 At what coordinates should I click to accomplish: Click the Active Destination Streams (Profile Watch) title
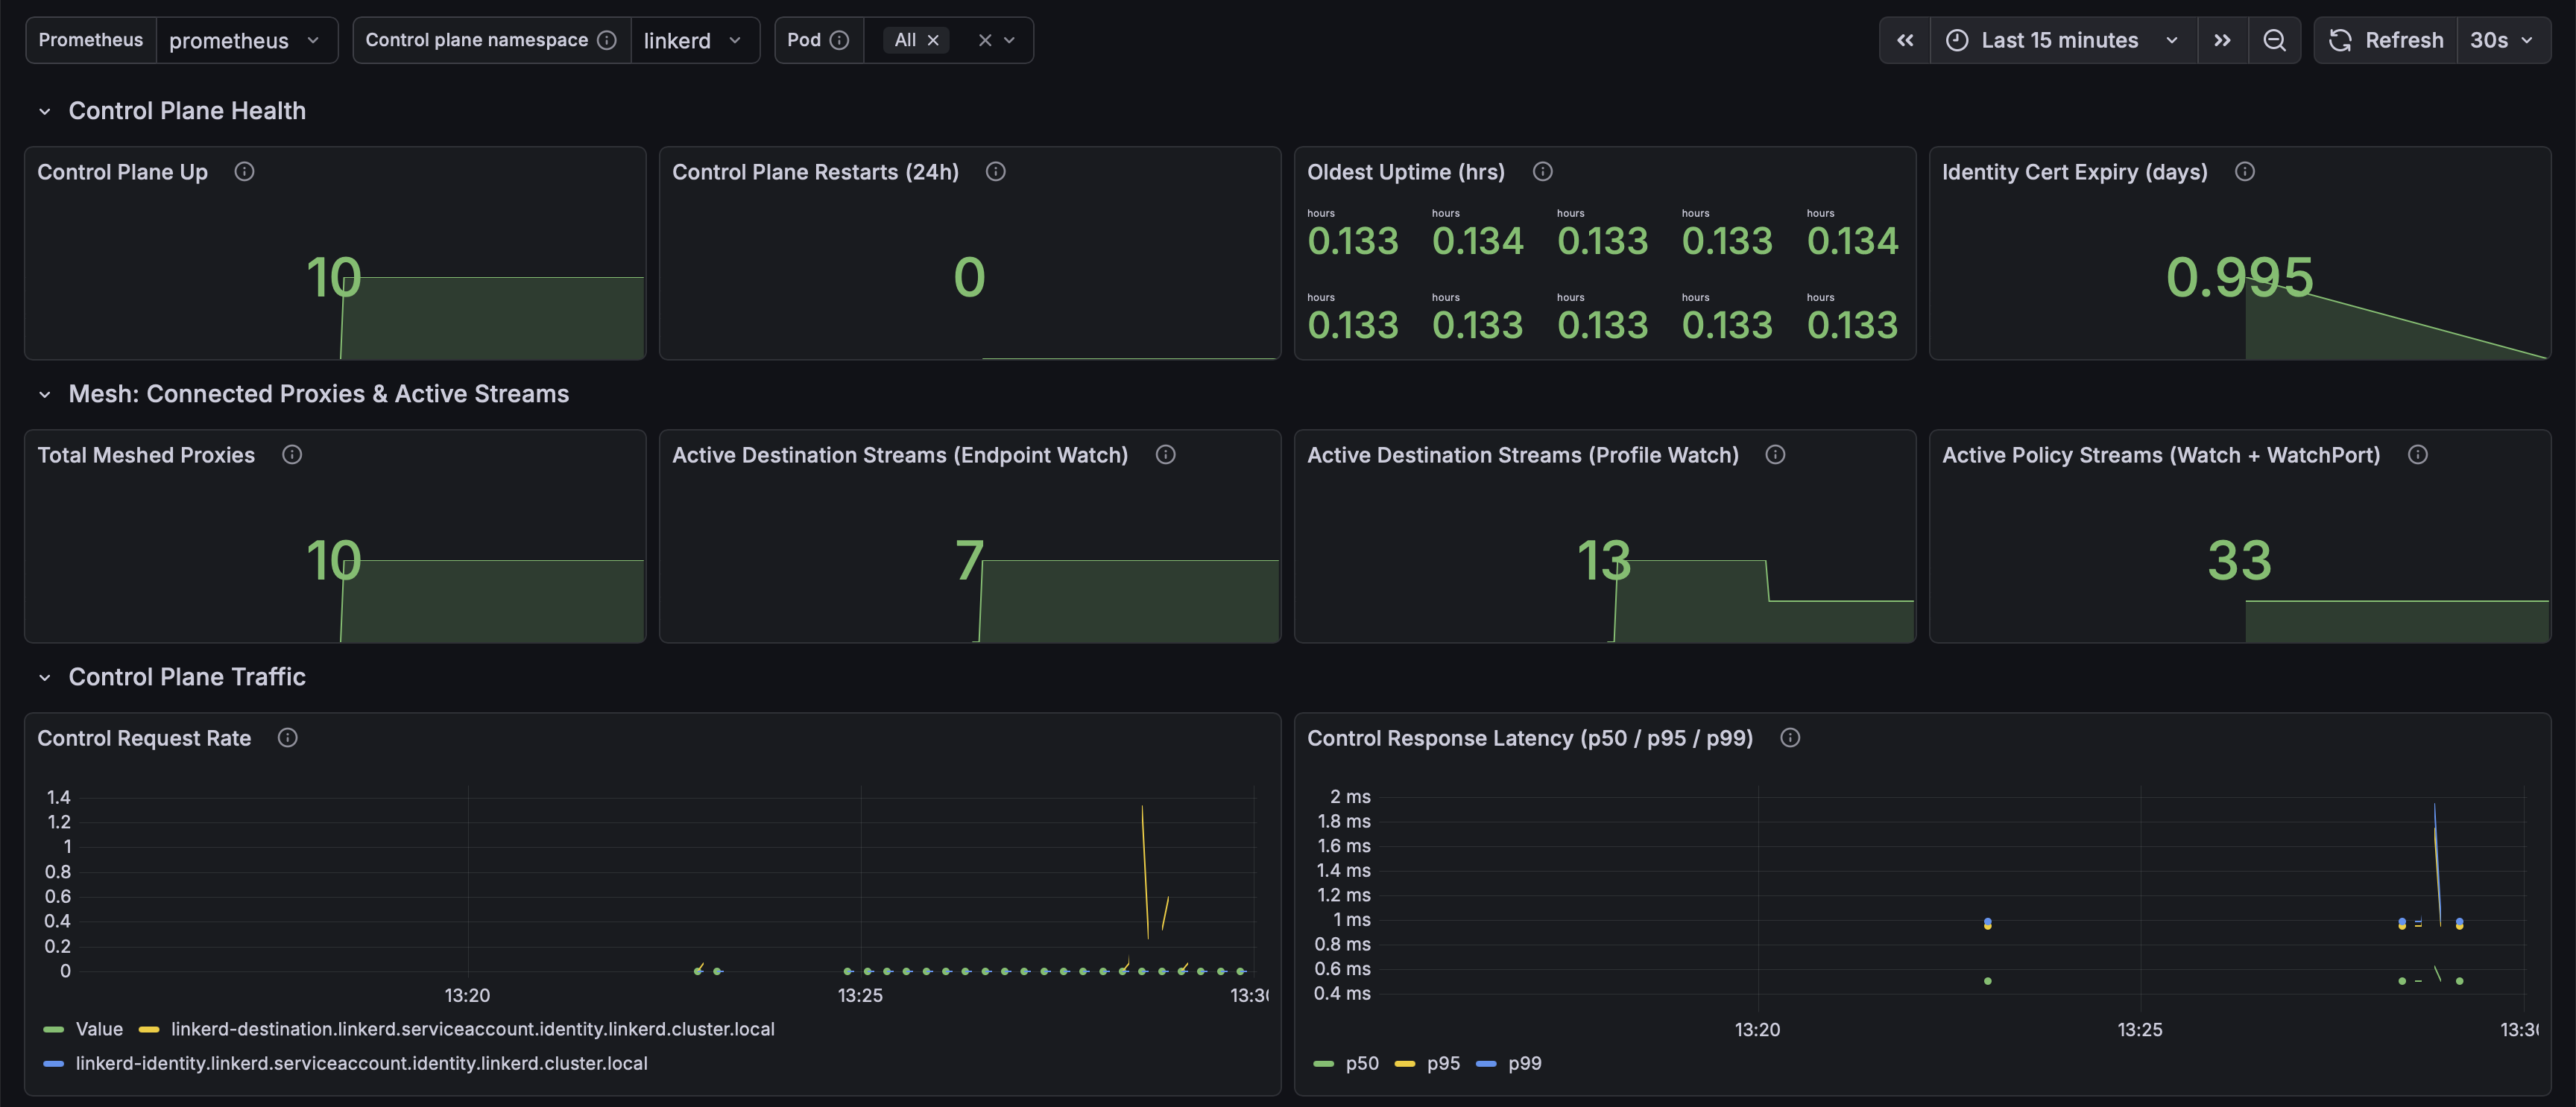[x=1523, y=454]
